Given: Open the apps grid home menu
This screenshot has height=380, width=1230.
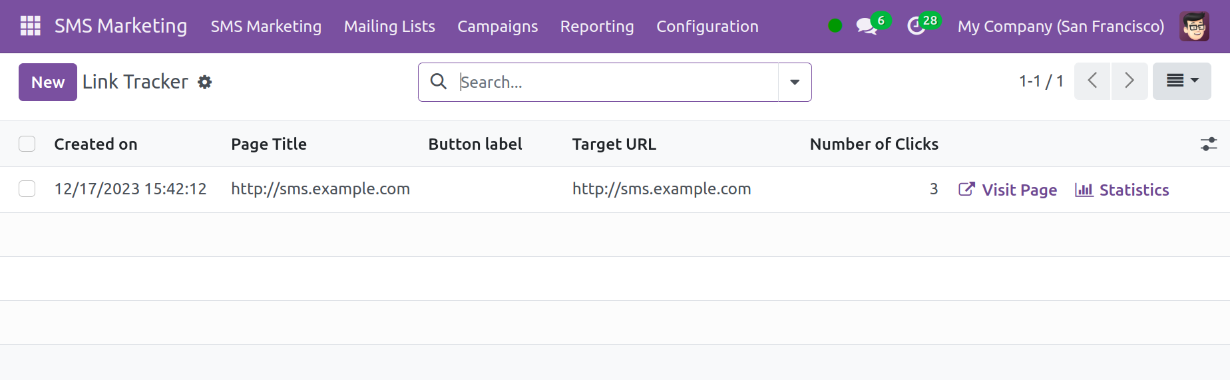Looking at the screenshot, I should tap(31, 26).
